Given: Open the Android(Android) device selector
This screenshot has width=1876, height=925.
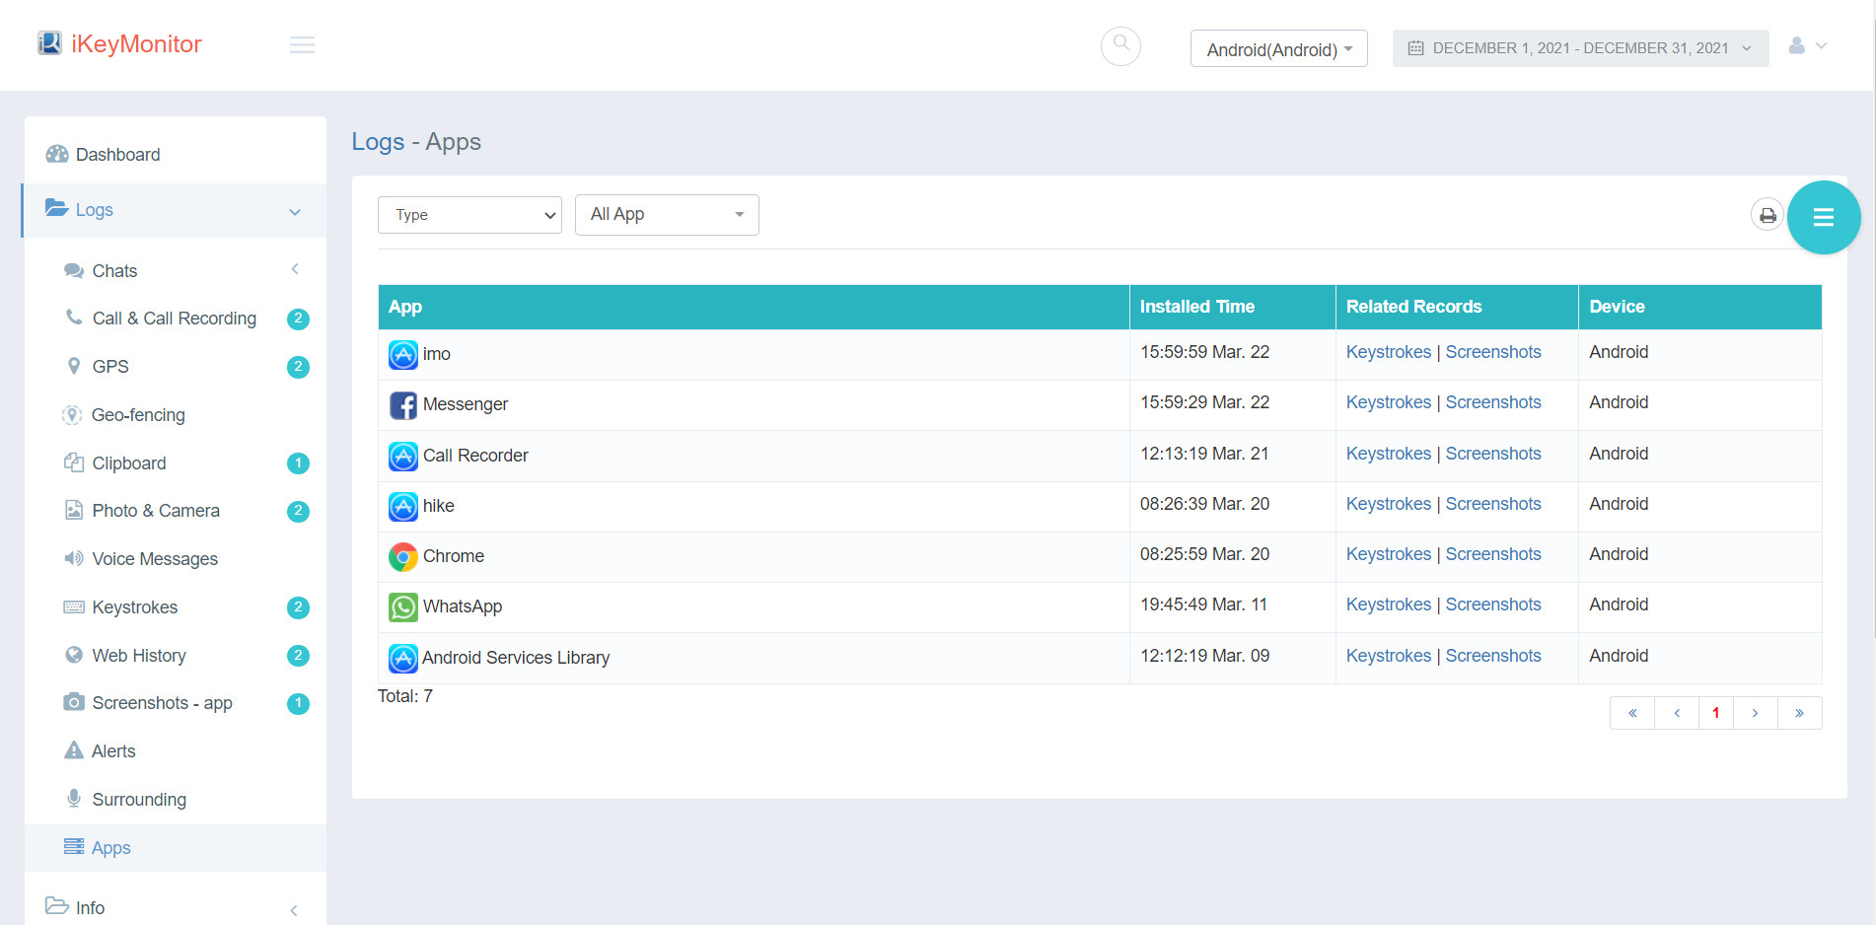Looking at the screenshot, I should click(1278, 49).
